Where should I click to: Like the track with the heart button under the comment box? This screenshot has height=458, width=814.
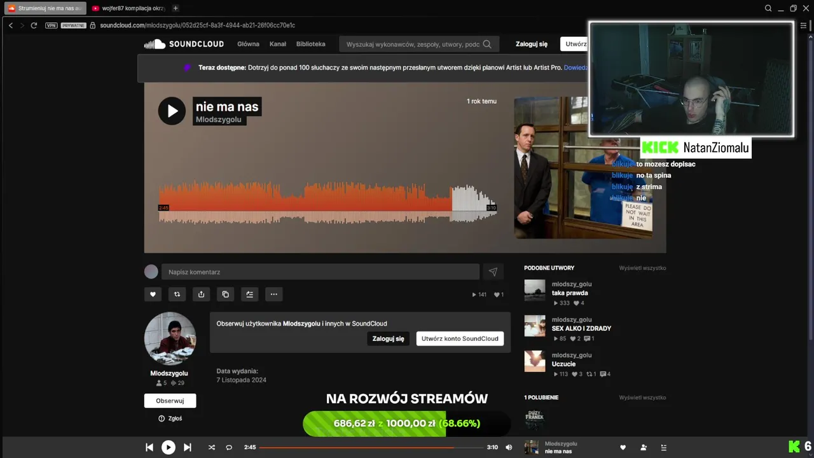(152, 294)
